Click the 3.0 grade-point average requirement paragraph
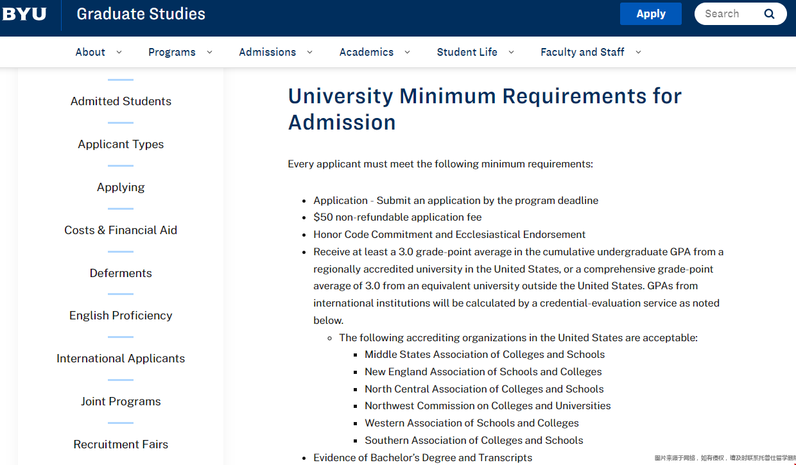This screenshot has width=796, height=465. tap(519, 286)
